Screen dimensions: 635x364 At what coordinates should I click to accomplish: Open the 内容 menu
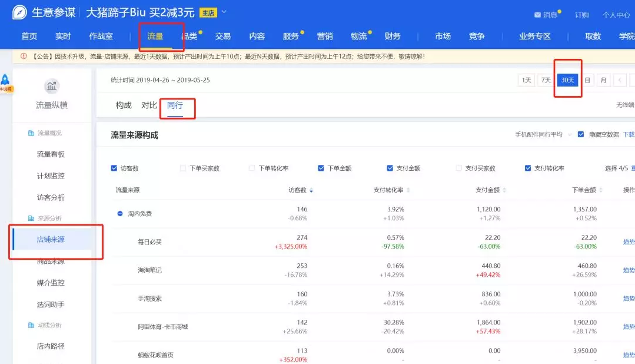coord(257,36)
